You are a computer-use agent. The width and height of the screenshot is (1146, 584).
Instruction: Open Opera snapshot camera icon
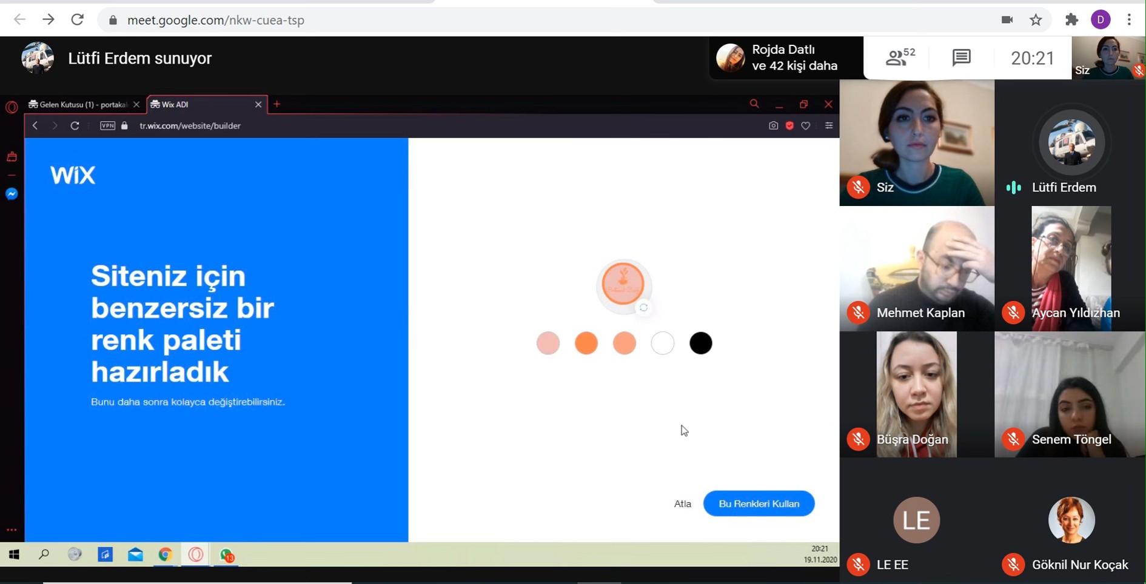[x=773, y=125]
